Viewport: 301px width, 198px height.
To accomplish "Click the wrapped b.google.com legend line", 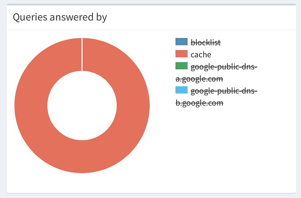I will (199, 103).
